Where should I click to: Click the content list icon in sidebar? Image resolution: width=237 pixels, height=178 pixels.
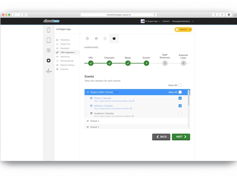49,50
